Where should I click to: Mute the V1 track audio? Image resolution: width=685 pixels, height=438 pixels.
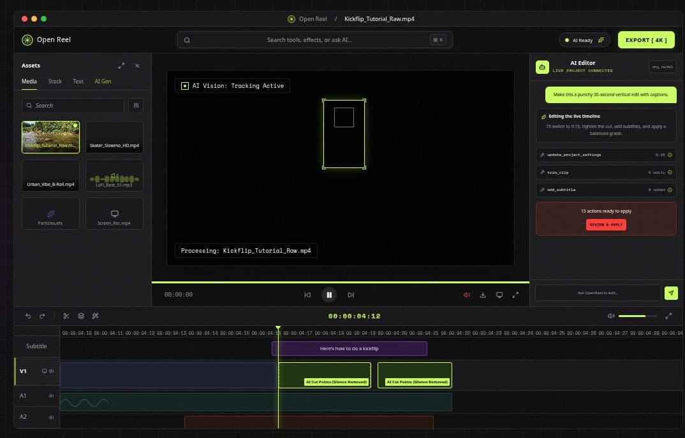[x=51, y=371]
